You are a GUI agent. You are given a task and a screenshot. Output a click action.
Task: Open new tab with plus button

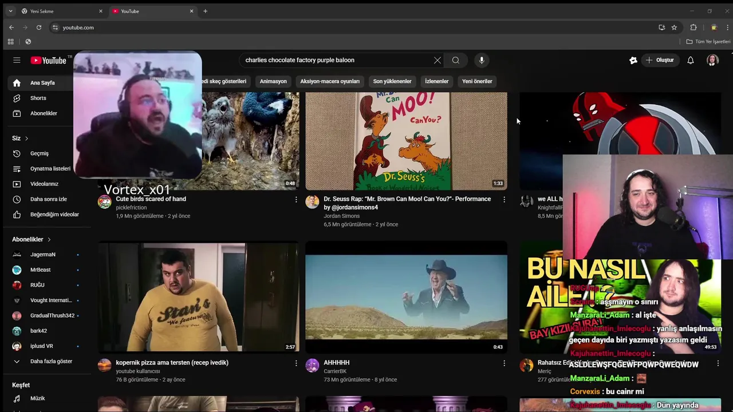tap(205, 11)
